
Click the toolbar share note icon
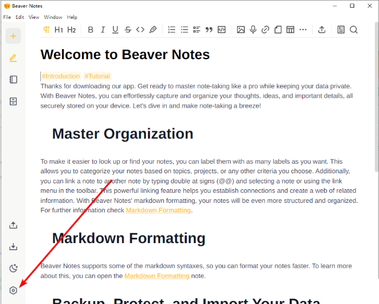click(322, 30)
